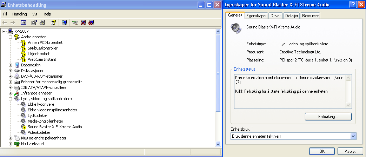Expand the Nettverkskort category
The image size is (366, 157).
coord(10,143)
